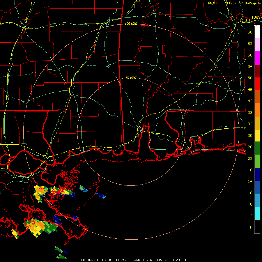The width and height of the screenshot is (262, 262).
Task: Click the gold 38 kft legend swatch
Action: tap(257, 123)
